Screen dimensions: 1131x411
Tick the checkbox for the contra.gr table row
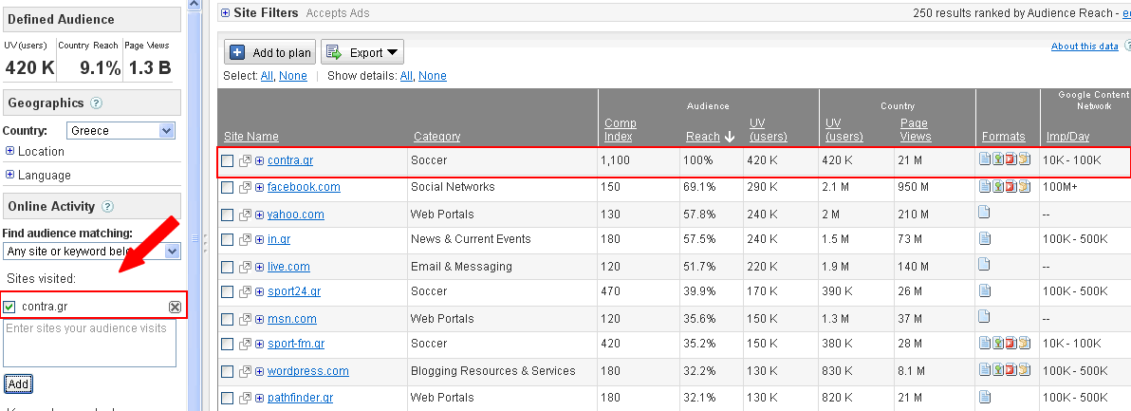click(227, 160)
